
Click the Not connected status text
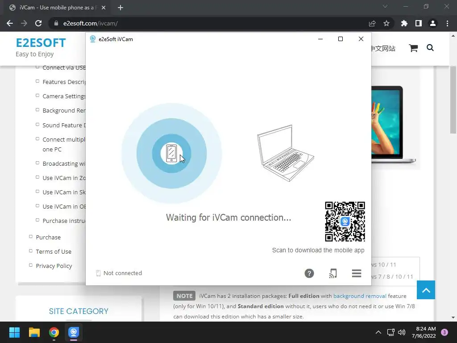[122, 273]
